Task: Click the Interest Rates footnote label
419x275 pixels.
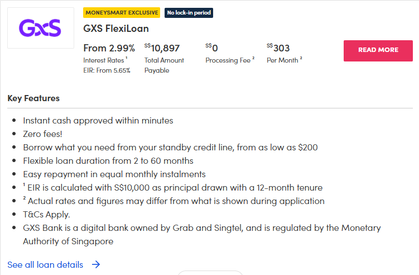Action: [x=105, y=60]
